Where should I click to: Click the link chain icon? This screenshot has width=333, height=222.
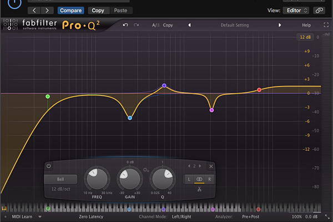pyautogui.click(x=319, y=11)
